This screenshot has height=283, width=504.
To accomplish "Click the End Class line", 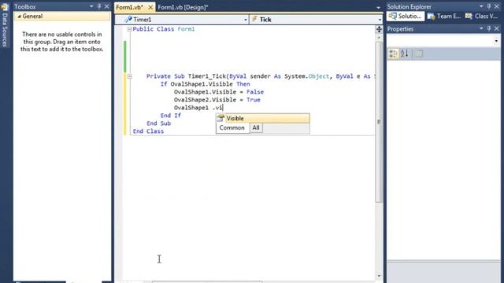I will click(x=148, y=131).
